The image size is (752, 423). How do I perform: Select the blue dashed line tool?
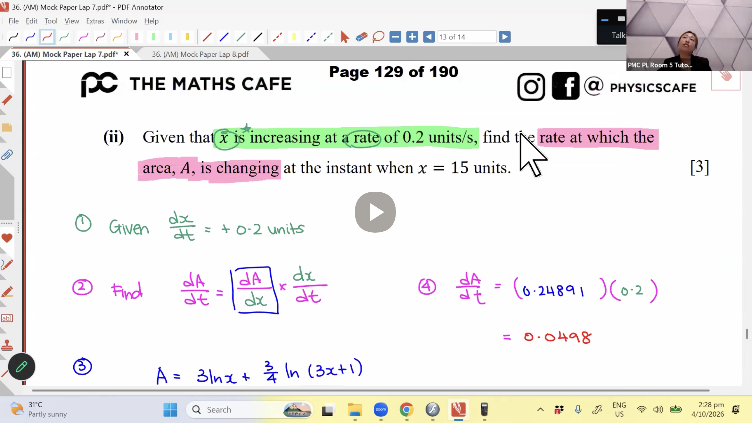point(311,37)
